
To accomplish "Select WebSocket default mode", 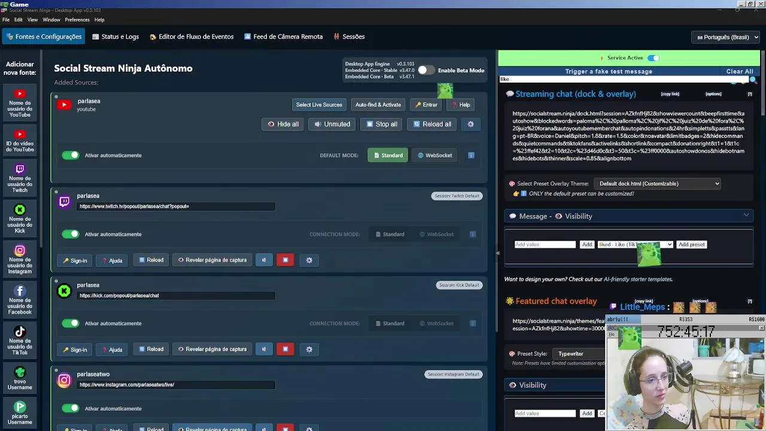I will (434, 155).
